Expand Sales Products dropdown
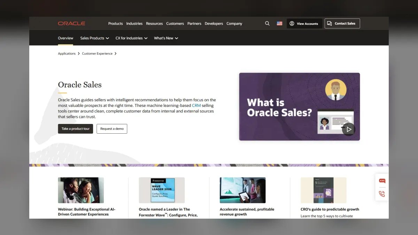Image resolution: width=418 pixels, height=235 pixels. click(x=94, y=38)
